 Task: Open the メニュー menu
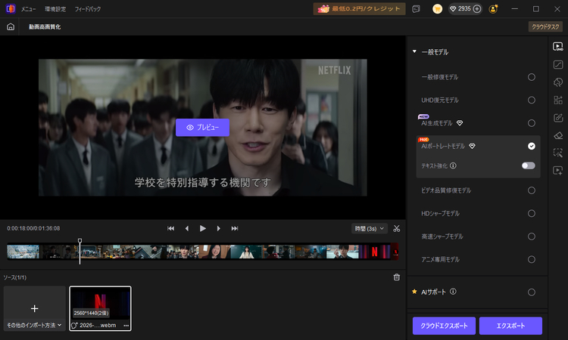coord(28,9)
